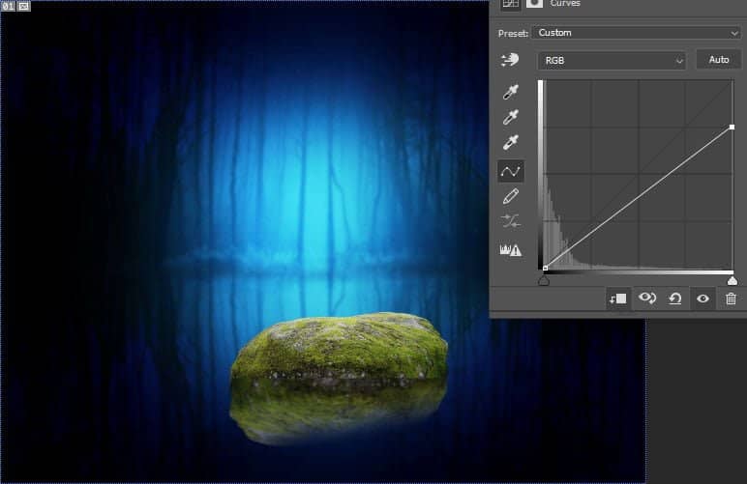The width and height of the screenshot is (747, 484).
Task: Click the mossy rock in canvas
Action: (341, 350)
